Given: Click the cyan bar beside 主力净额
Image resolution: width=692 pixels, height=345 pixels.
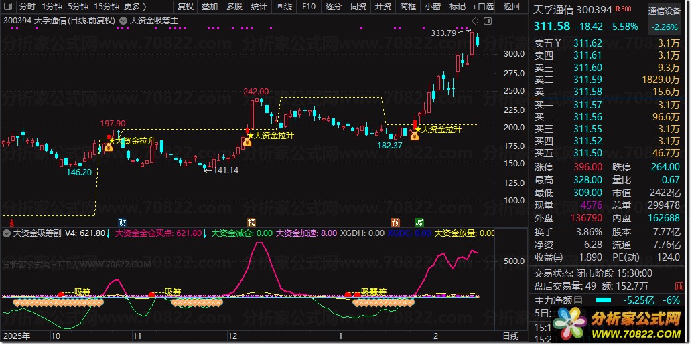Looking at the screenshot, I should coord(604,300).
